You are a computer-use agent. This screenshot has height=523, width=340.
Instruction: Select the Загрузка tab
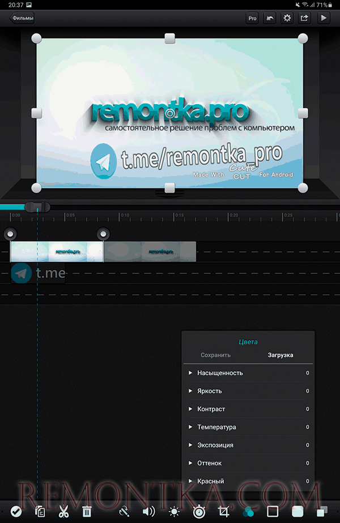pyautogui.click(x=280, y=355)
